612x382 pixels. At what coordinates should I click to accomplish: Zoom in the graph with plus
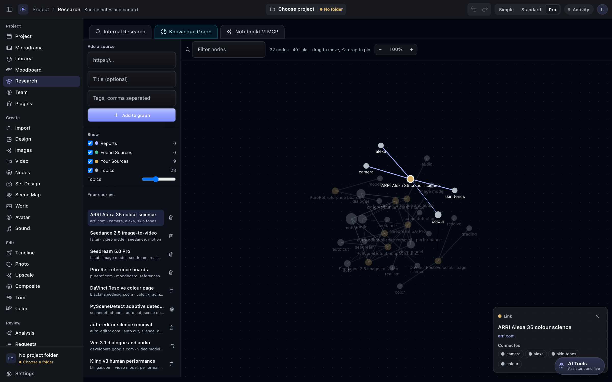[x=411, y=49]
